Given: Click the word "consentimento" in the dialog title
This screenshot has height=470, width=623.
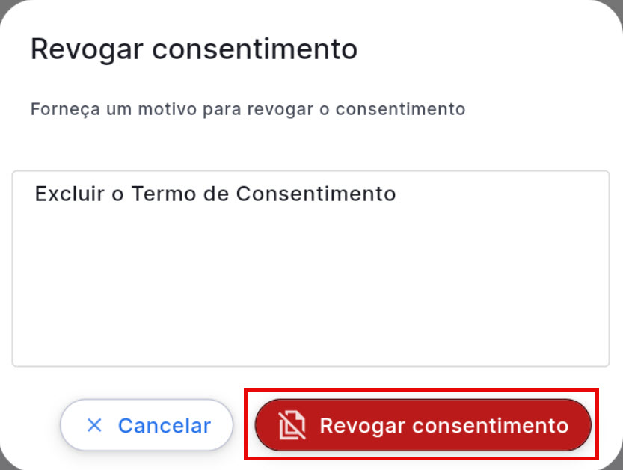Looking at the screenshot, I should point(254,50).
